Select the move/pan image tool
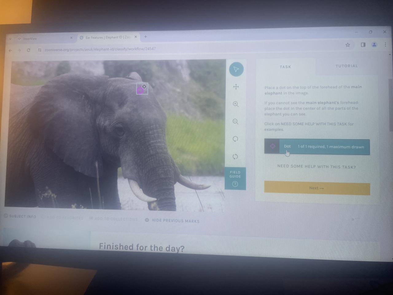This screenshot has width=393, height=295. (236, 87)
